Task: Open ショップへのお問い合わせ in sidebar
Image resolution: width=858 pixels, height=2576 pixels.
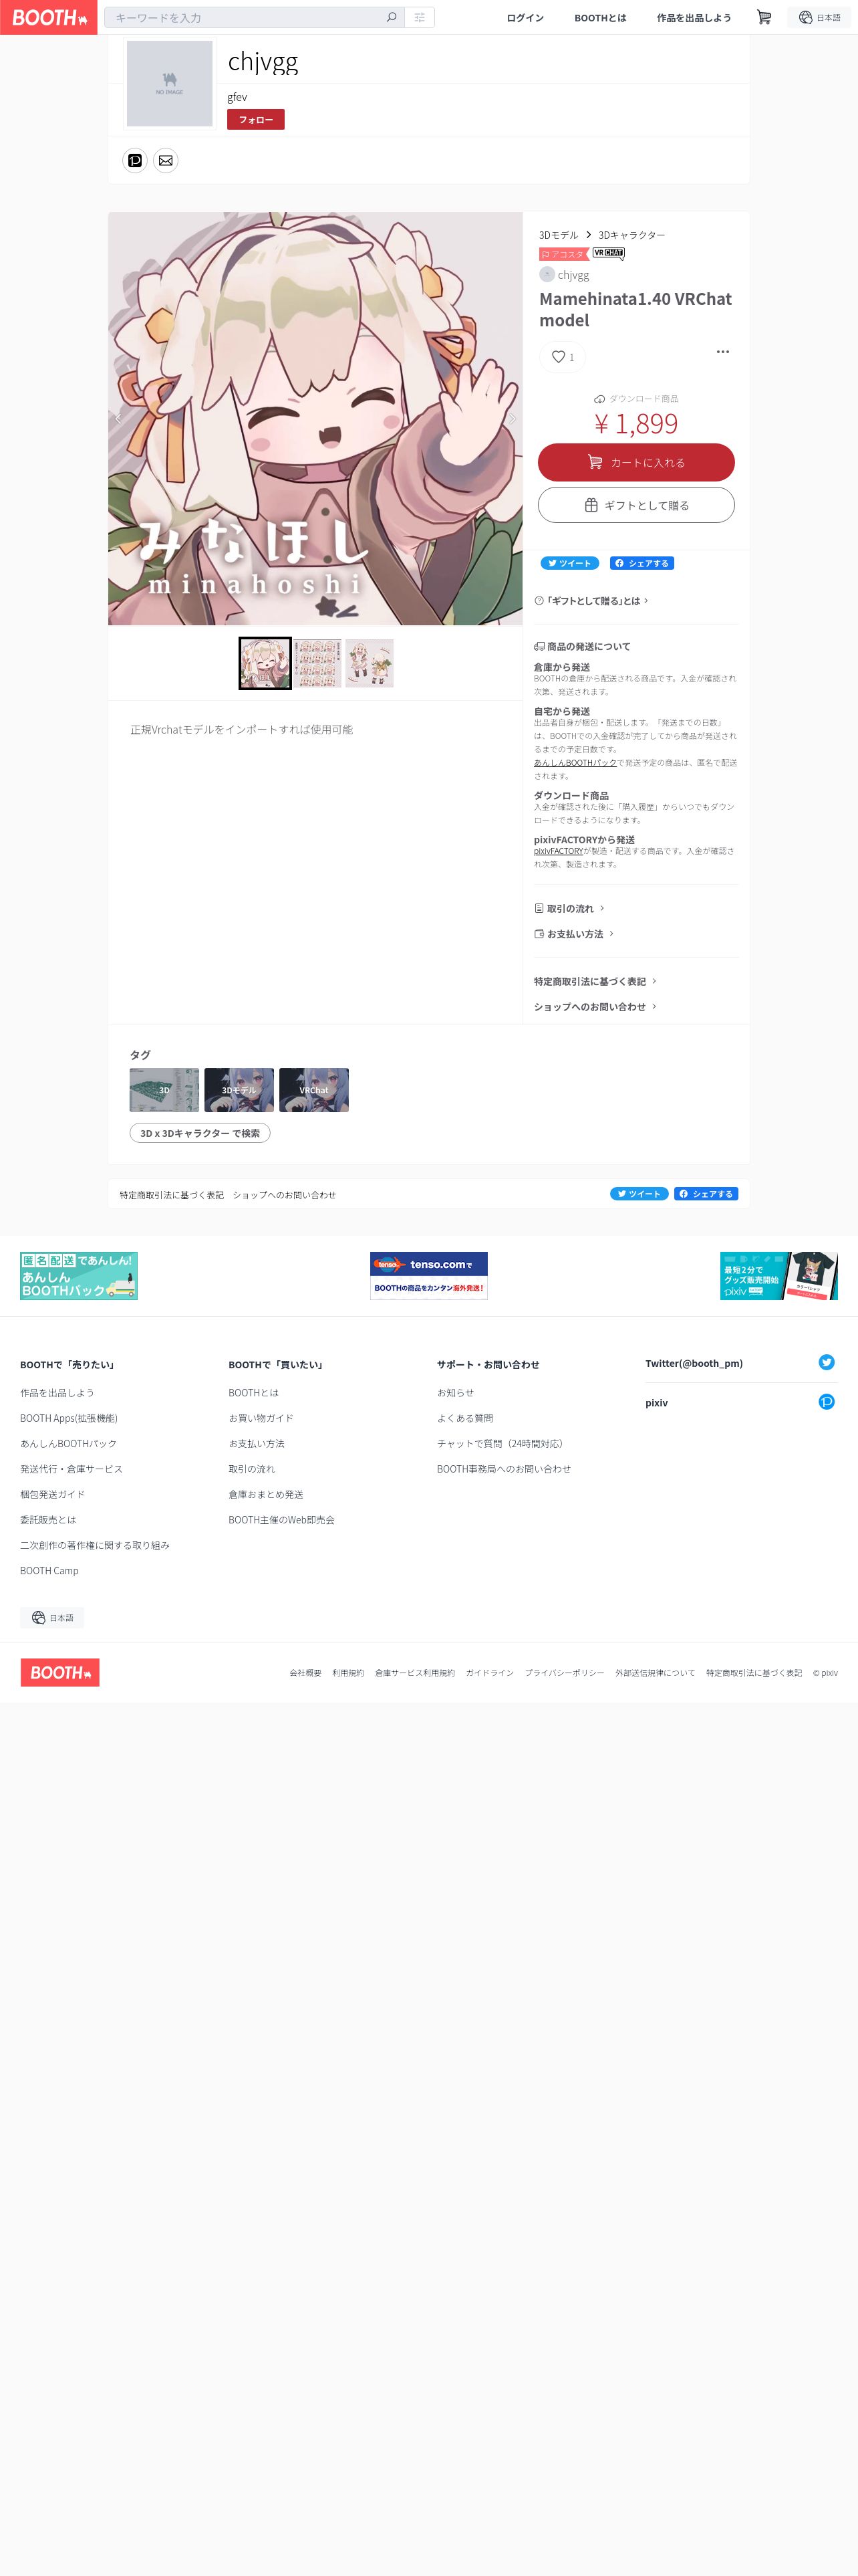Action: click(595, 1006)
